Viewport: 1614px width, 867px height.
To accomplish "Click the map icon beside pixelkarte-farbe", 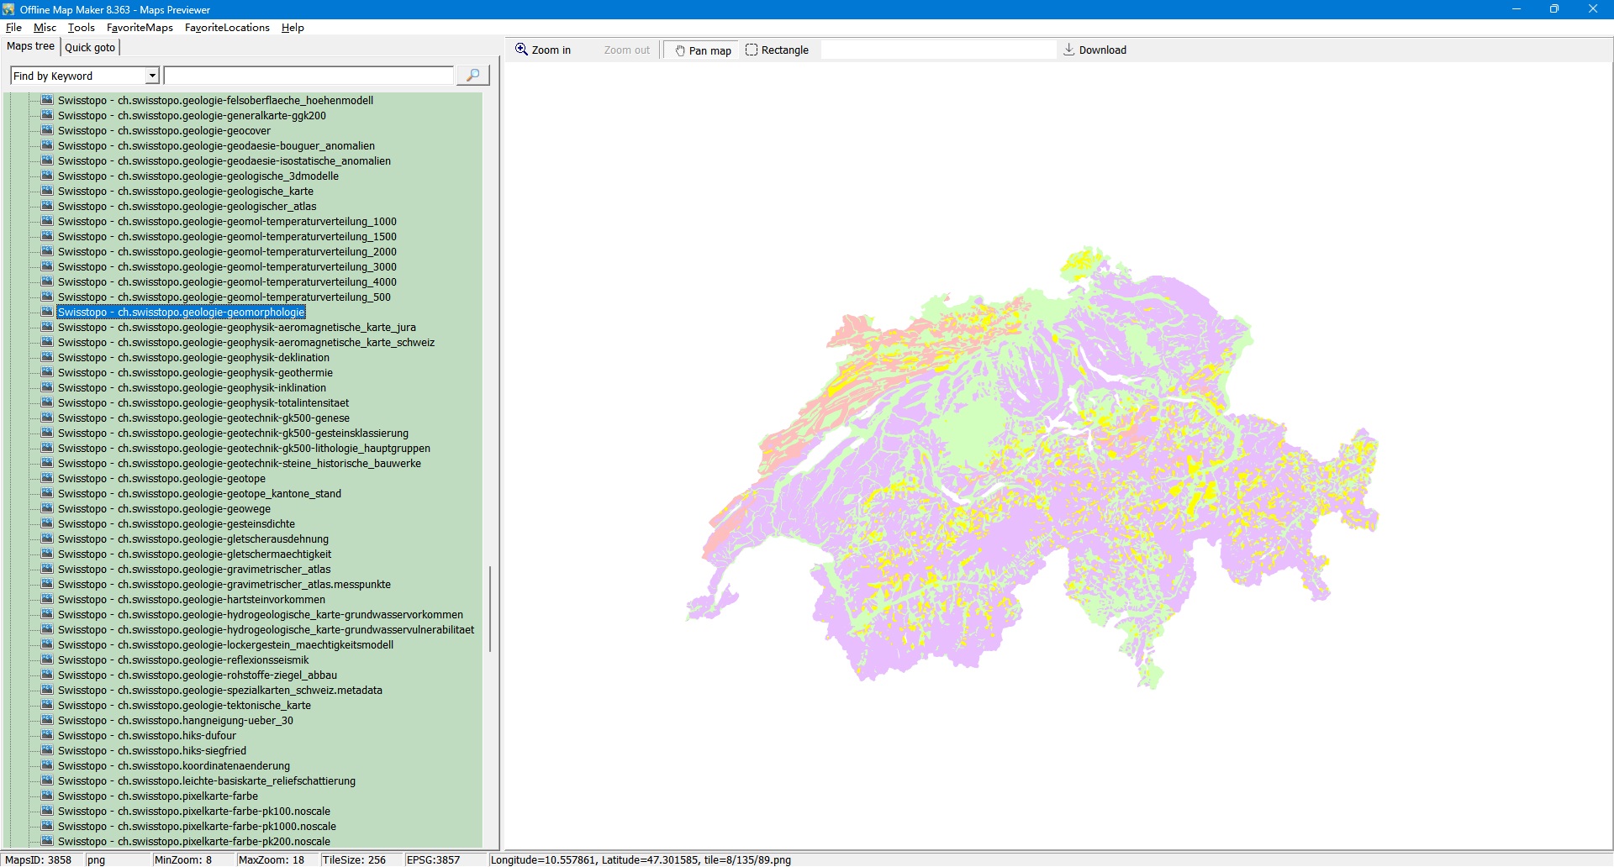I will (47, 796).
